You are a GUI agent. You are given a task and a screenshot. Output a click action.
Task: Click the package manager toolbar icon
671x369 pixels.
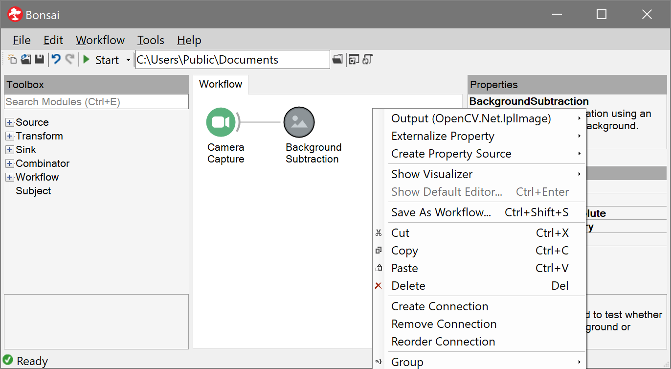pos(354,60)
